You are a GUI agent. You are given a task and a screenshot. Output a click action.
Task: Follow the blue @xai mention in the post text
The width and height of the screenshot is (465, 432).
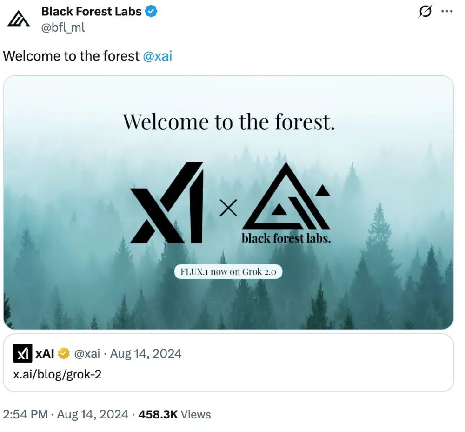click(x=158, y=56)
